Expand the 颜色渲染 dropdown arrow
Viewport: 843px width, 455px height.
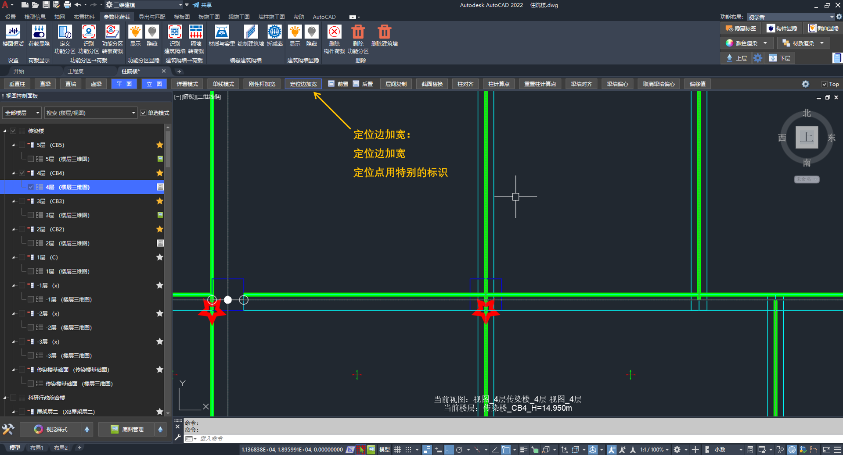765,43
